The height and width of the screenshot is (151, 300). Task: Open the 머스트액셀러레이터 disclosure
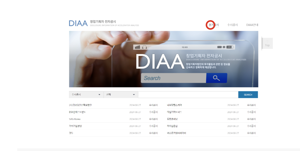[x=176, y=133]
